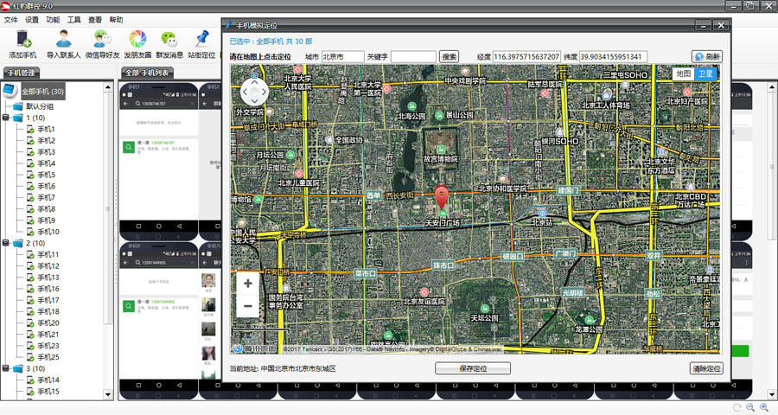The height and width of the screenshot is (415, 778).
Task: Select phone 手机14 in the tree
Action: click(x=48, y=380)
